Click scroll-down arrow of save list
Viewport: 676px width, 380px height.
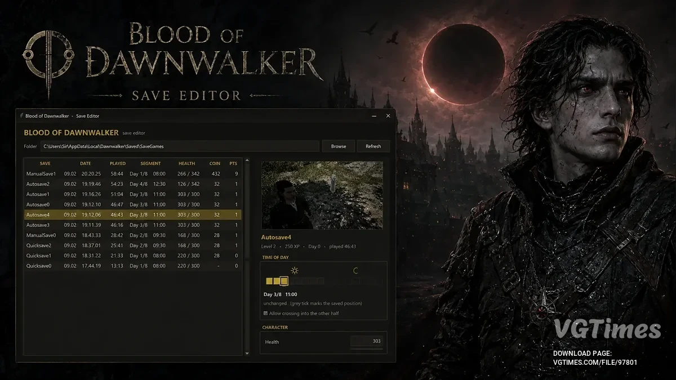[247, 354]
